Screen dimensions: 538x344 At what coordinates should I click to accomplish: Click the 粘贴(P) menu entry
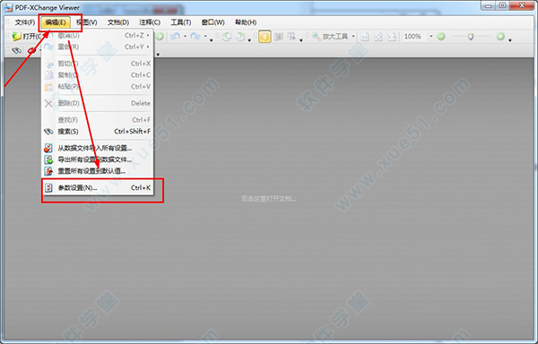(97, 86)
